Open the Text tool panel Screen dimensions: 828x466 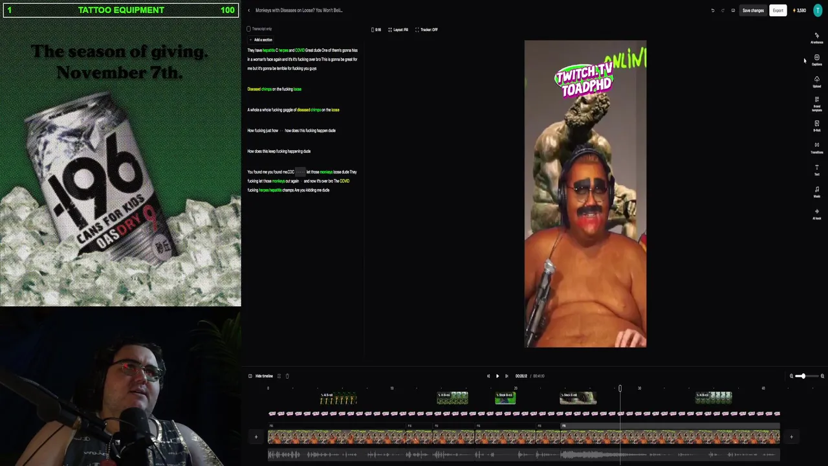point(816,170)
